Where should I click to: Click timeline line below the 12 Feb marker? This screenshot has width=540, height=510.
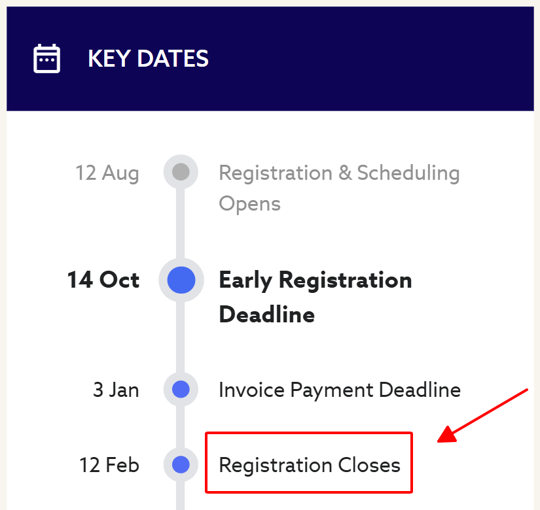(181, 497)
